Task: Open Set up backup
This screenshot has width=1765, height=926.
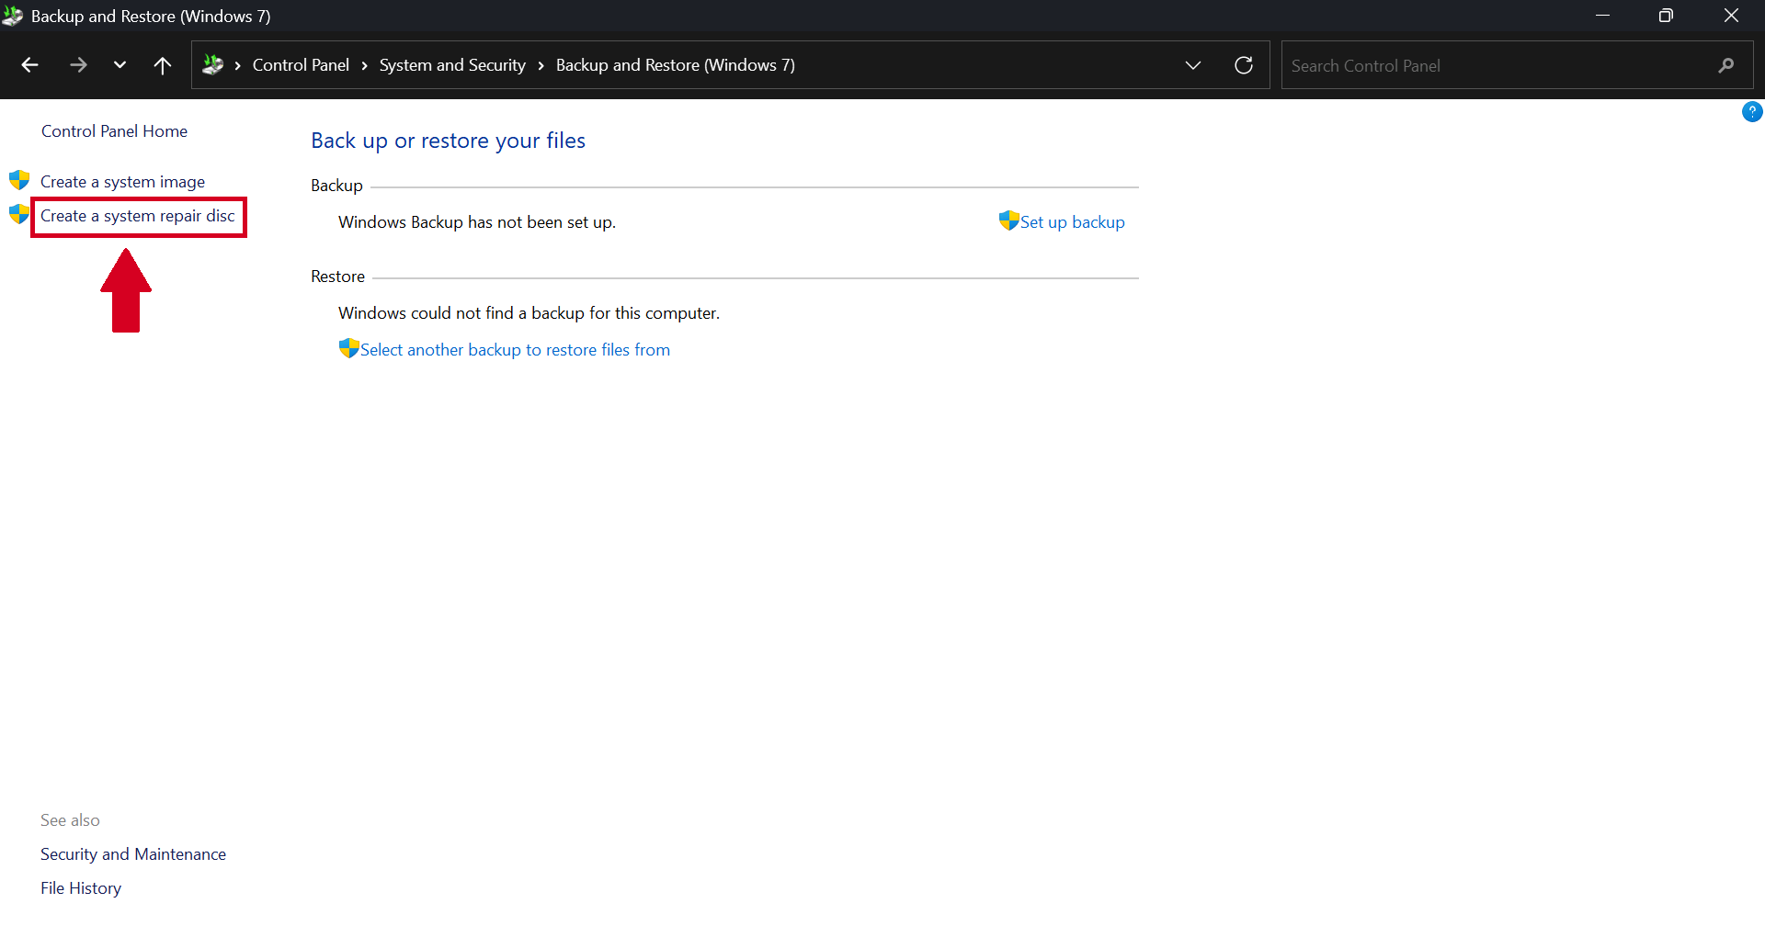Action: [x=1072, y=221]
